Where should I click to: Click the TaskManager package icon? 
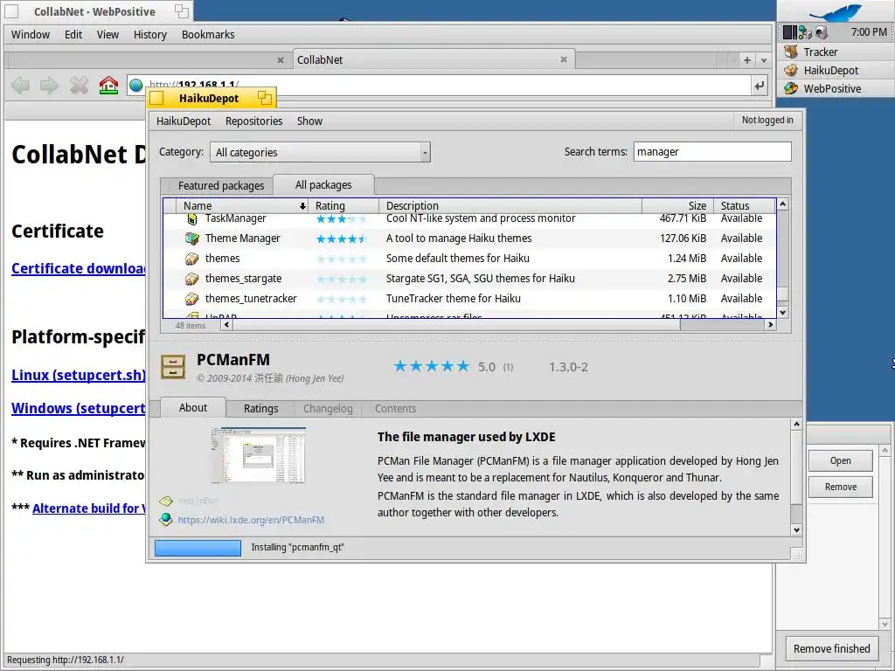pos(192,218)
